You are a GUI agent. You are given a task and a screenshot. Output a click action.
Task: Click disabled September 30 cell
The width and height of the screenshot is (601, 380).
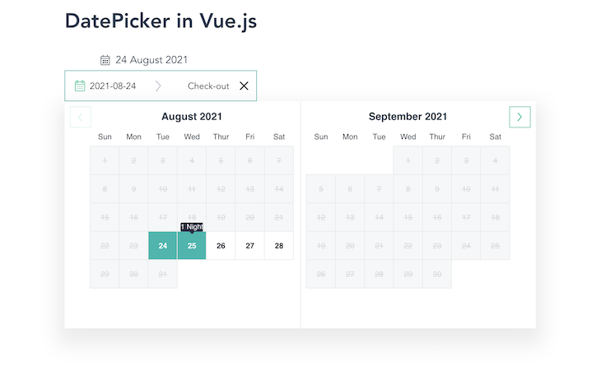pos(437,274)
